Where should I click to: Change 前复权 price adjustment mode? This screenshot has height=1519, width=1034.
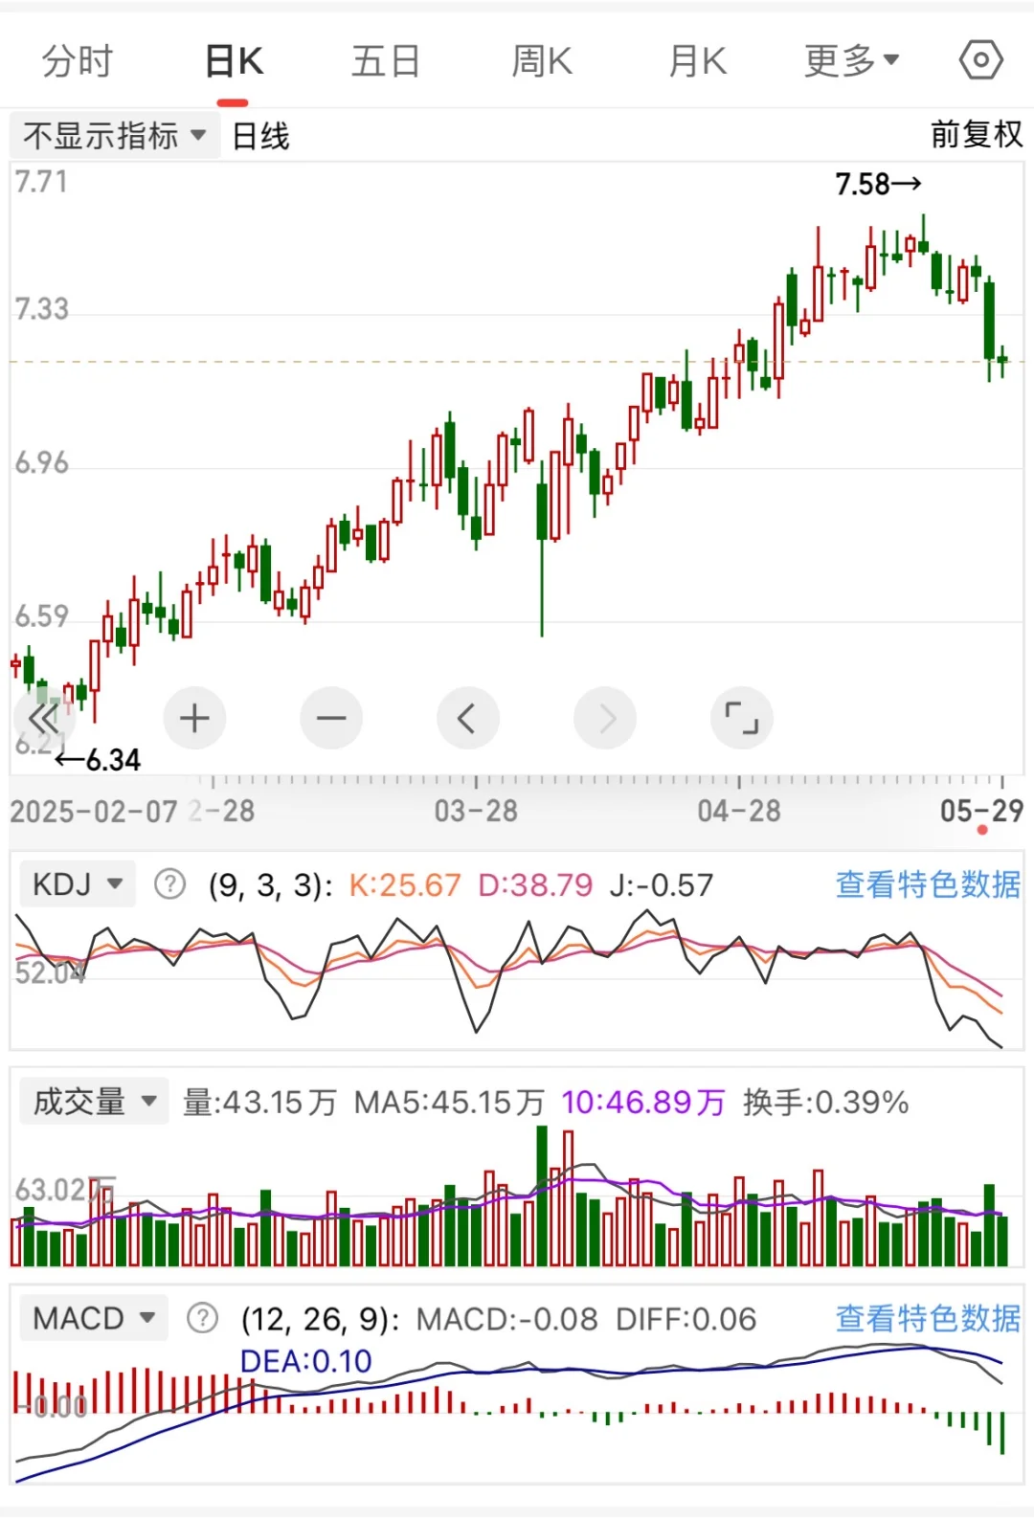click(x=977, y=135)
